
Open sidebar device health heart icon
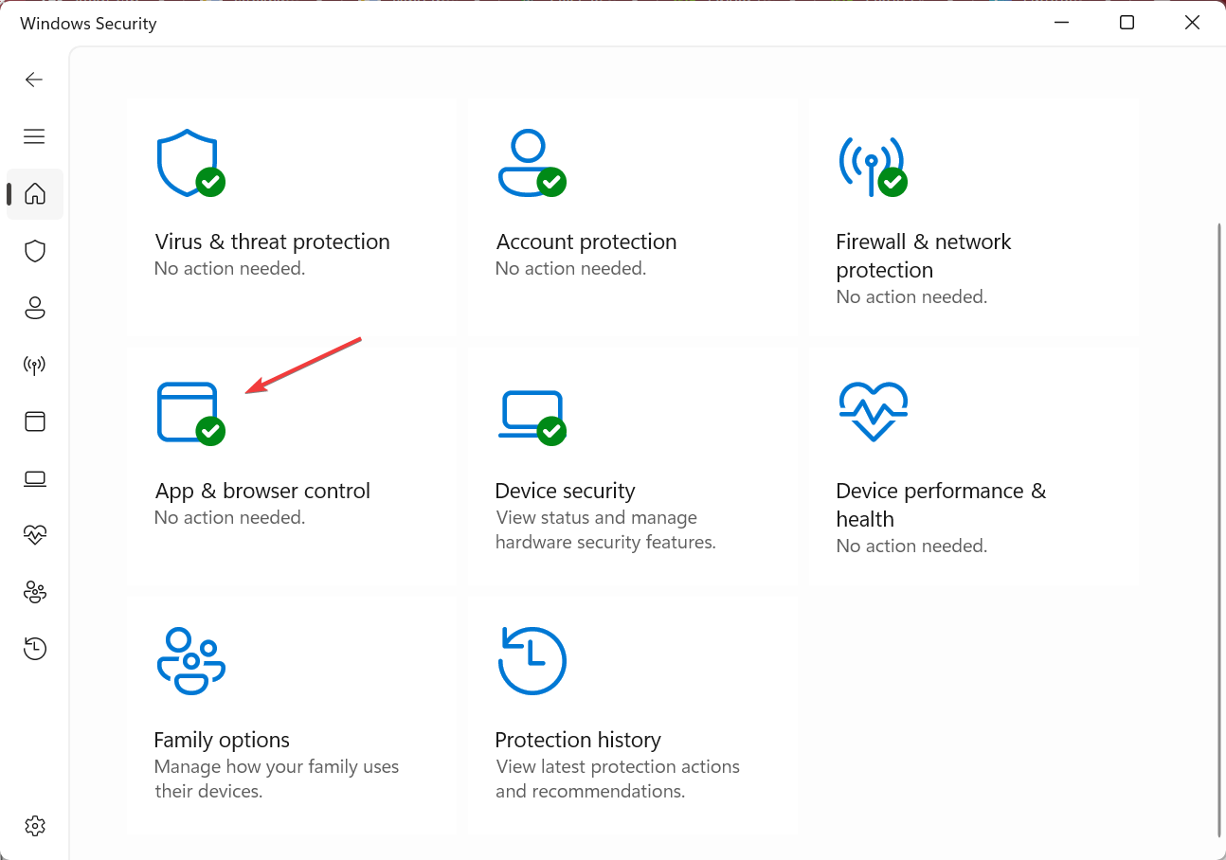click(x=35, y=535)
